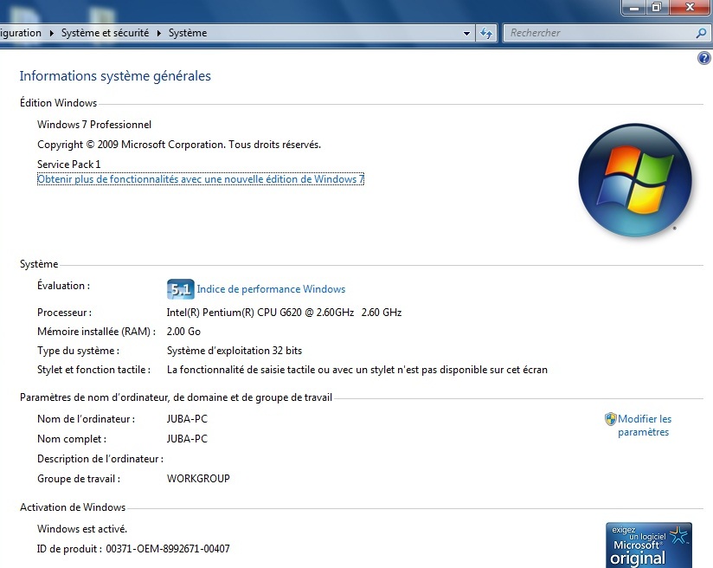This screenshot has height=568, width=713.
Task: Select the text Windows 7 Professionnel
Action: pos(94,125)
